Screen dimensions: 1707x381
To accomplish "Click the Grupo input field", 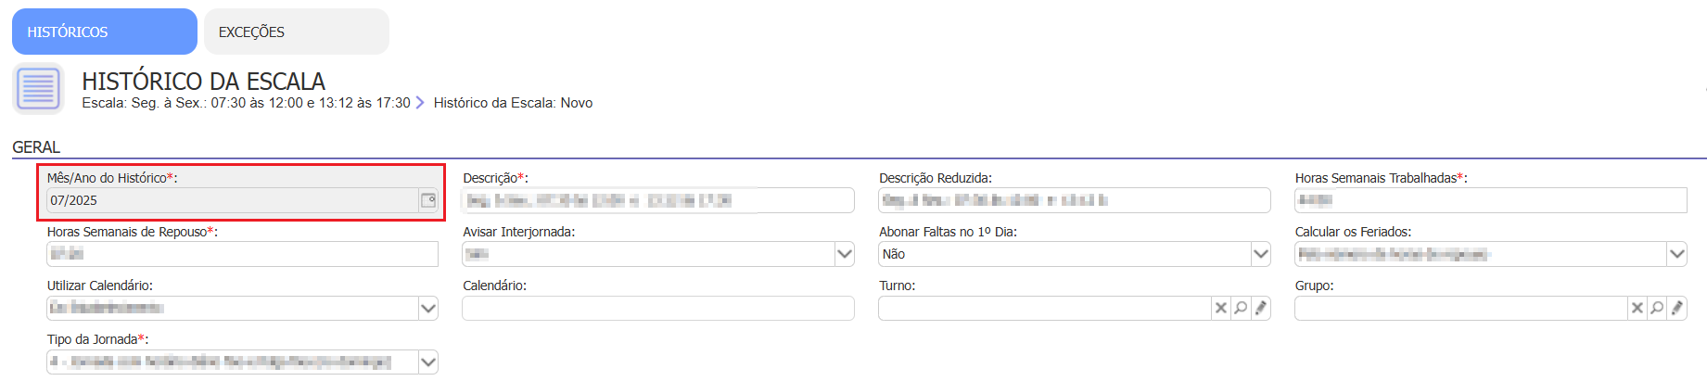I will pos(1461,308).
